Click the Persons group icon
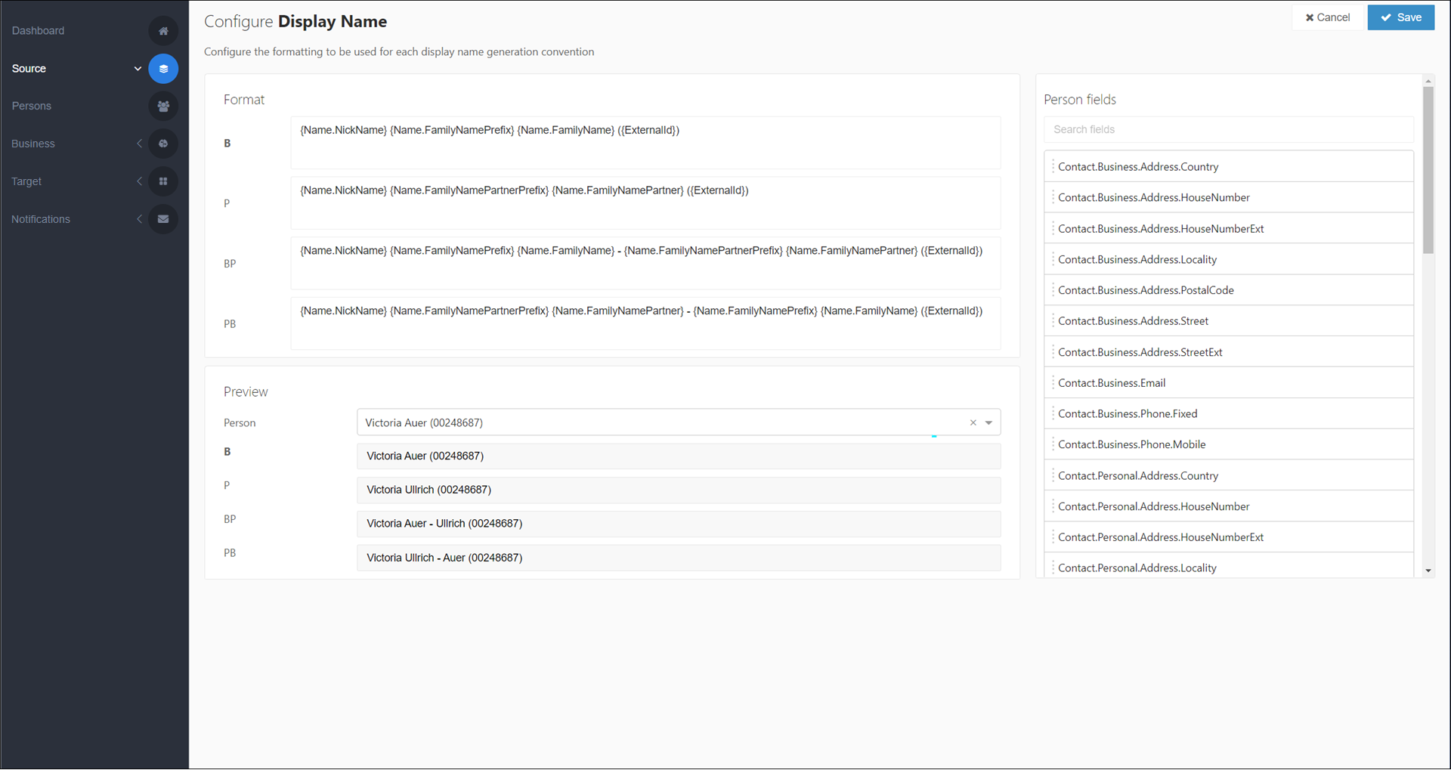Screen dimensions: 1451x770 point(163,107)
